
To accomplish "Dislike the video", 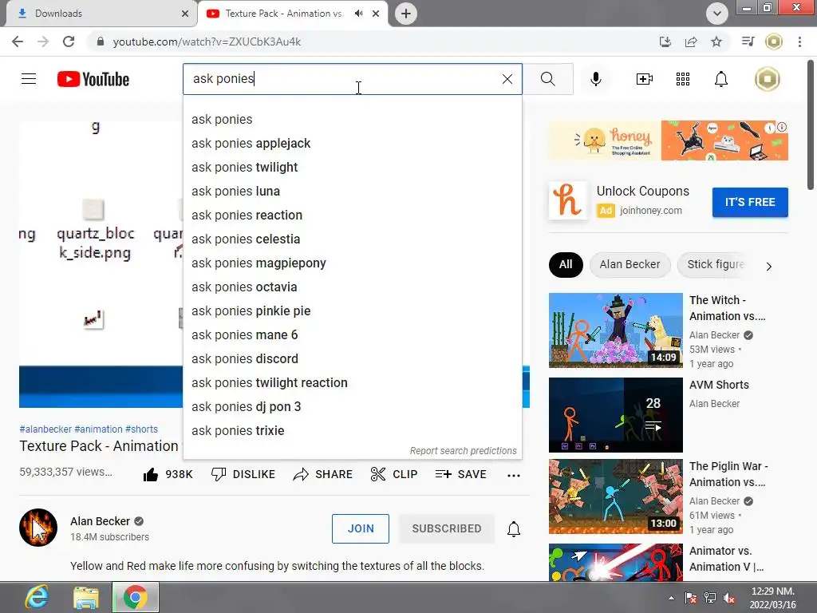I will [x=243, y=474].
